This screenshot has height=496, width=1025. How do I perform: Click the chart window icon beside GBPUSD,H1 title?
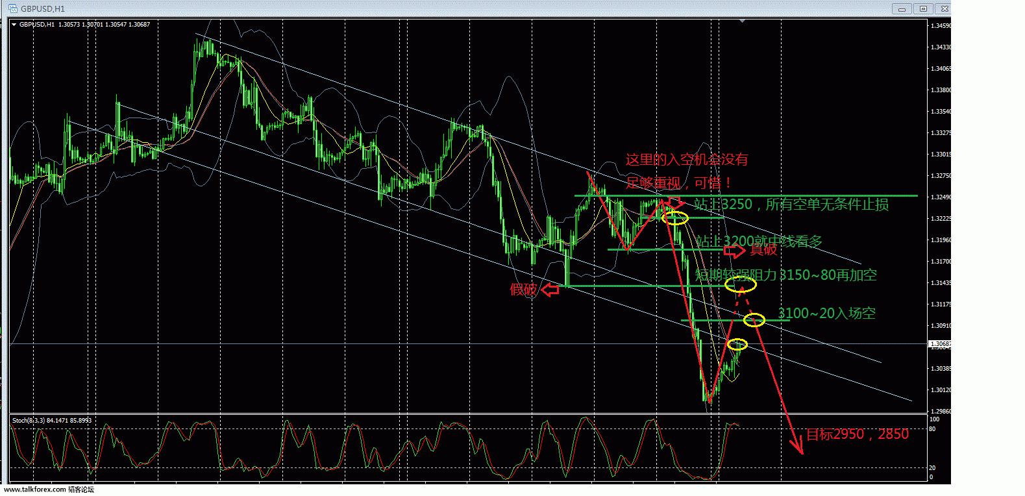coord(12,8)
